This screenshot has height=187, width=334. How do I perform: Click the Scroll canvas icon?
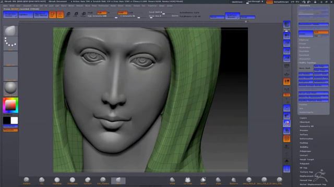pyautogui.click(x=287, y=35)
